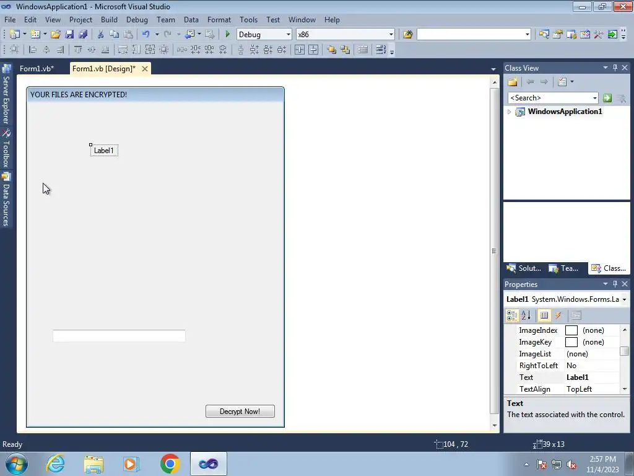Screen dimensions: 634x476
Task: Open the x86 platform dropdown
Action: coord(391,35)
